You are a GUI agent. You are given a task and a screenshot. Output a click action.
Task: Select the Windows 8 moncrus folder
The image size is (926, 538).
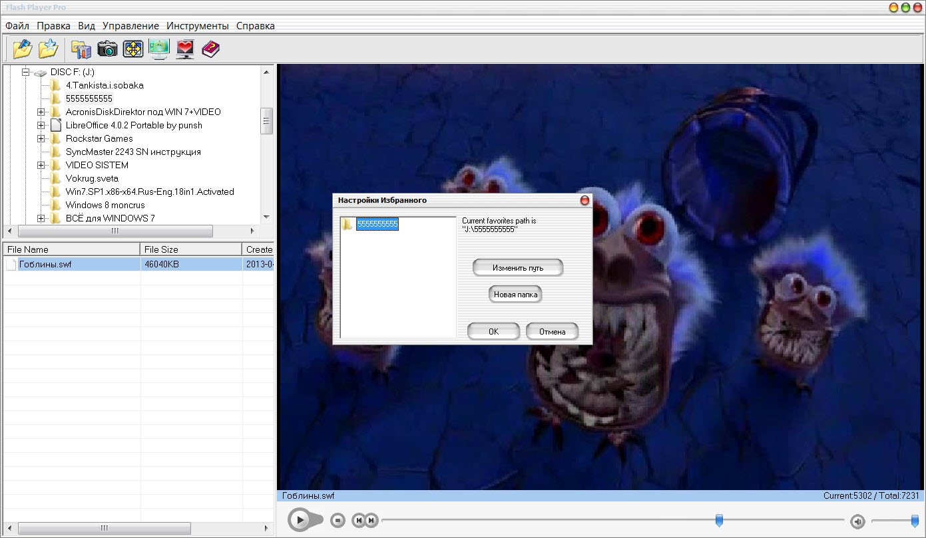point(105,205)
